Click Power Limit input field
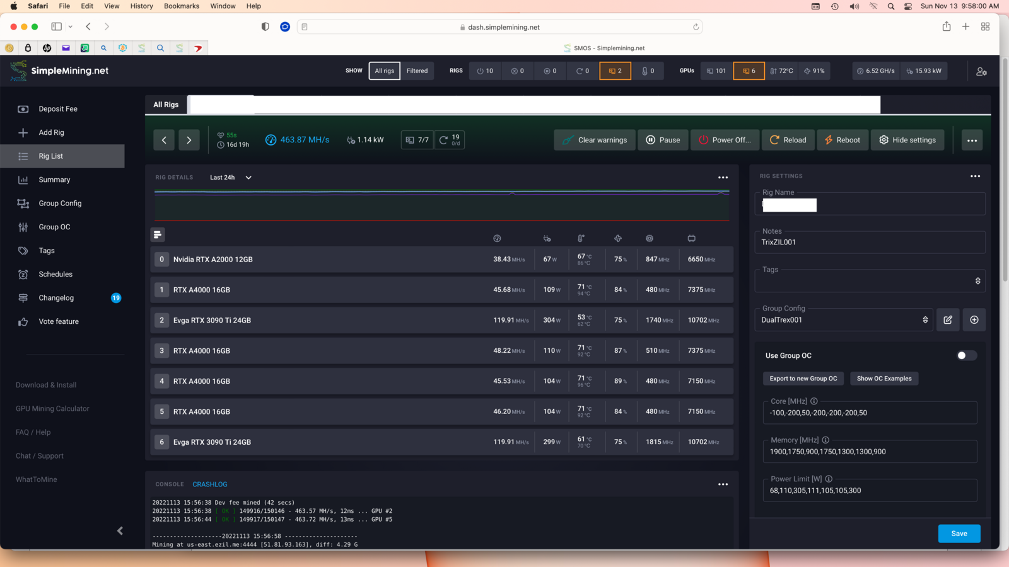 coord(870,491)
